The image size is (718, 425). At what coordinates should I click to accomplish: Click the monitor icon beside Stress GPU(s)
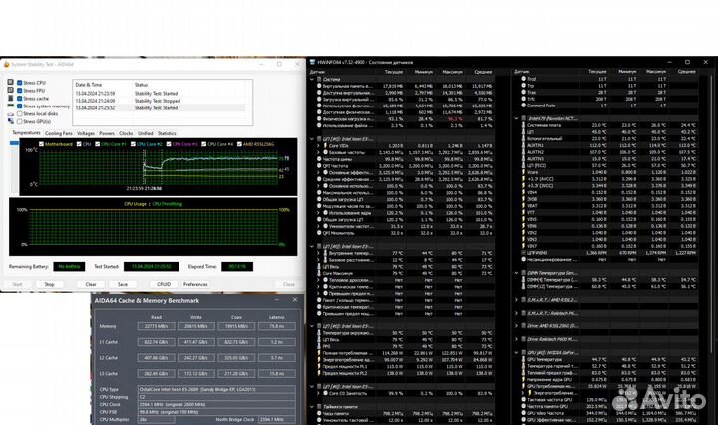pyautogui.click(x=11, y=121)
